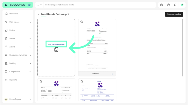
Task: Click Modèles de facture pdf heading
Action: point(55,14)
